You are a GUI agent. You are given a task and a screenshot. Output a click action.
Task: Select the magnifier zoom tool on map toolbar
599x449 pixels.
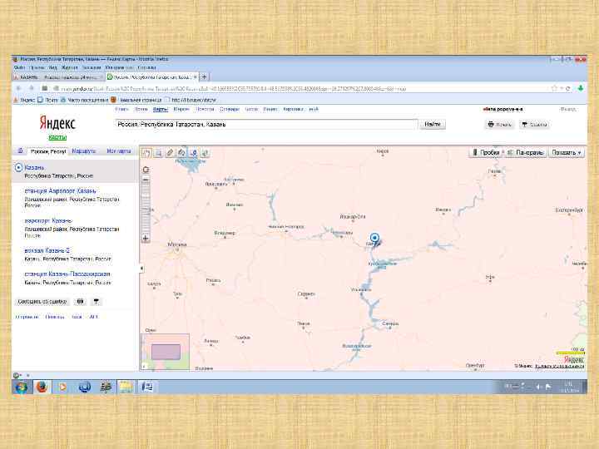[x=158, y=153]
